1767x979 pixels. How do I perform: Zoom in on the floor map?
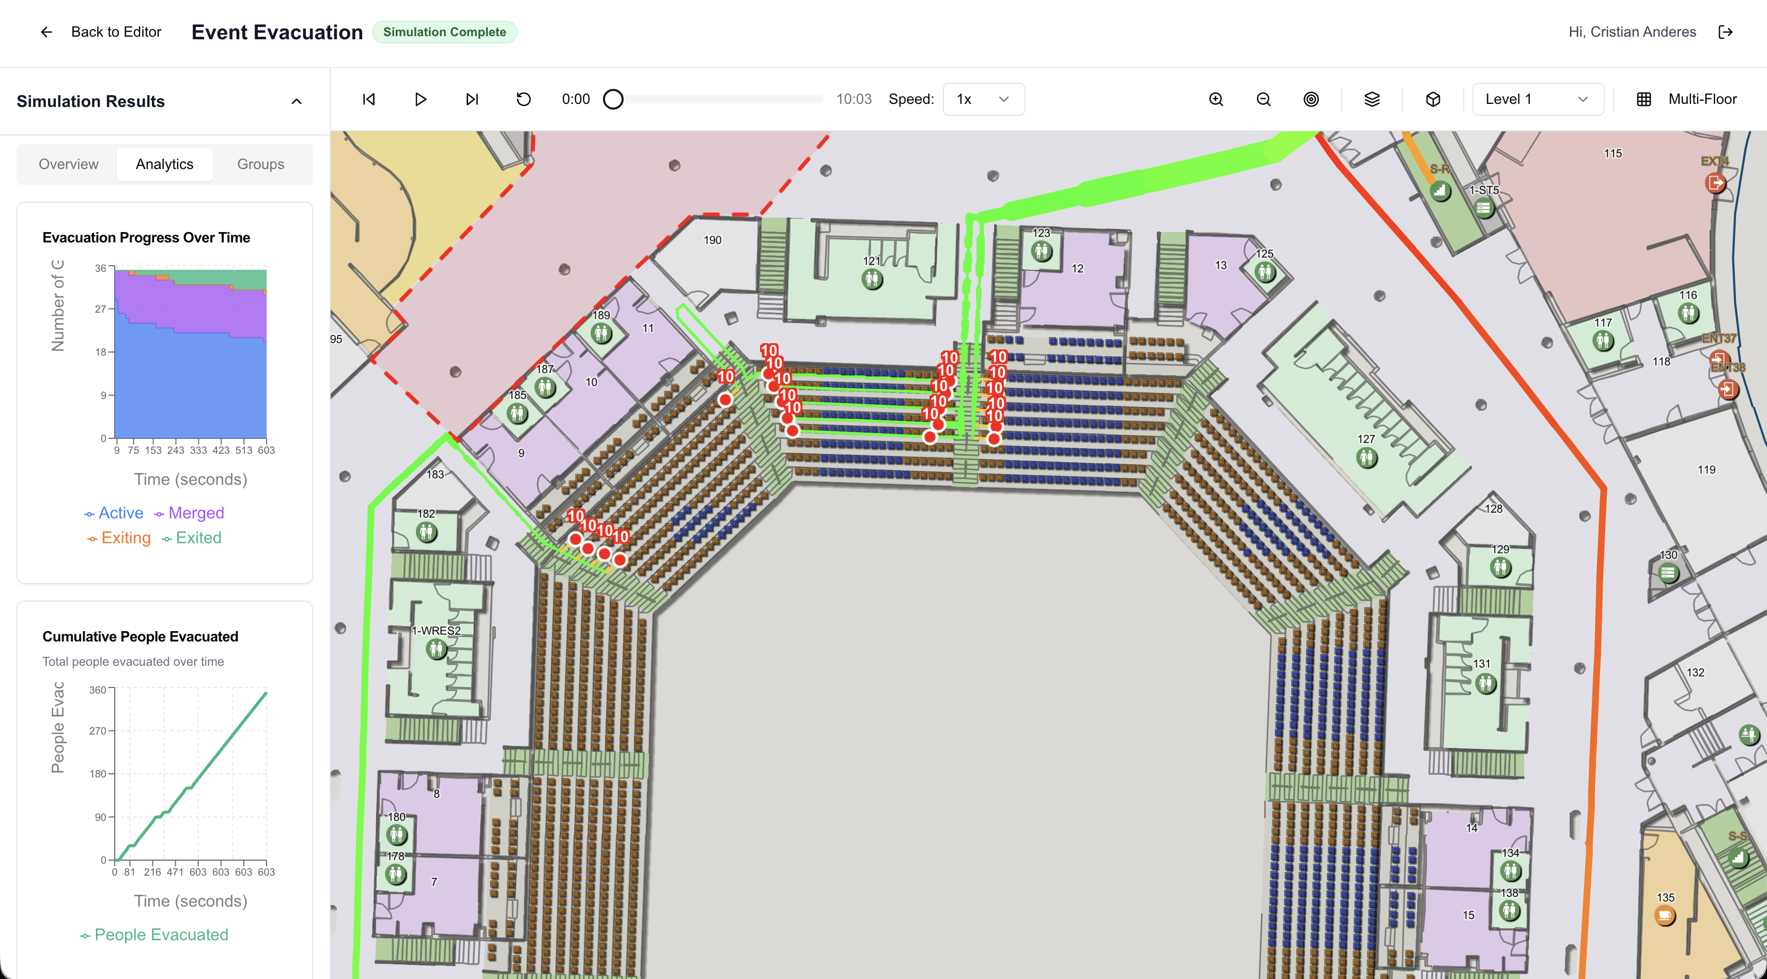(1216, 99)
